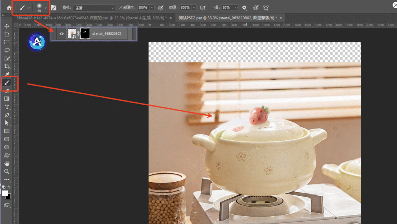Select the Move tool
This screenshot has width=397, height=224.
click(7, 26)
